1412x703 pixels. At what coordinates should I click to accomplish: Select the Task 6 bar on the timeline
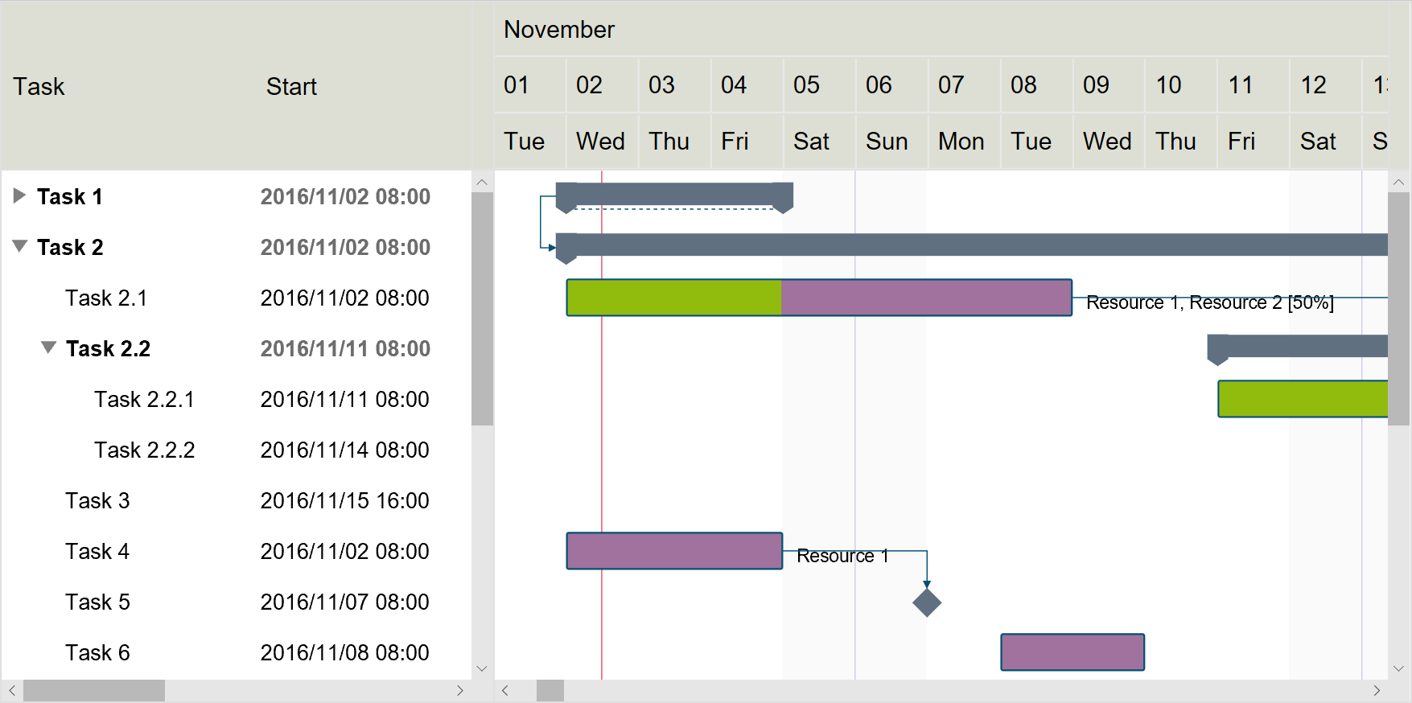(x=1072, y=652)
